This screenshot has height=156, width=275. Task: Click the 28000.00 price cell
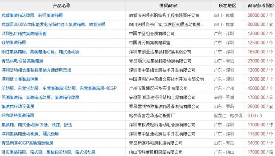pos(260,16)
